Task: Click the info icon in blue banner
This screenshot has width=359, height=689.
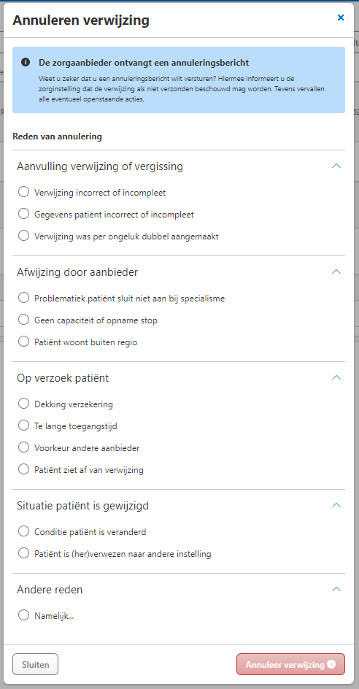Action: point(26,62)
